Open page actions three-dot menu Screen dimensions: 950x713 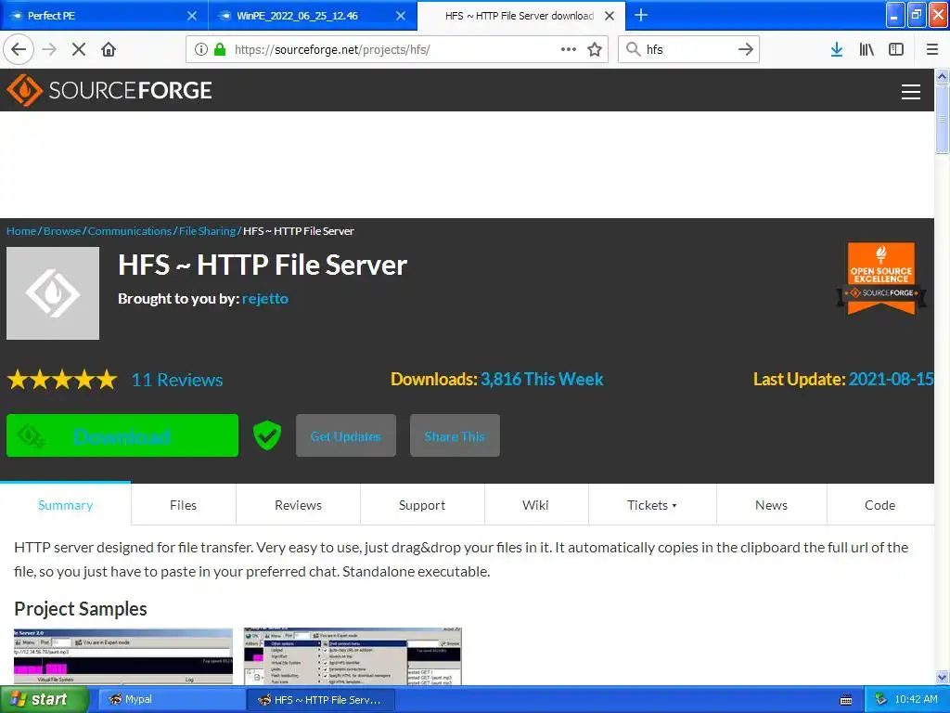click(x=569, y=49)
